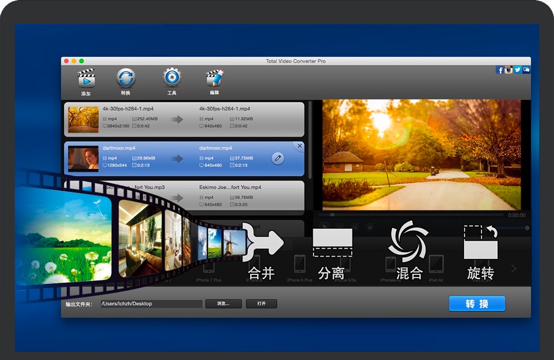Image resolution: width=554 pixels, height=360 pixels.
Task: Click the 打开 (Open) button
Action: click(261, 304)
